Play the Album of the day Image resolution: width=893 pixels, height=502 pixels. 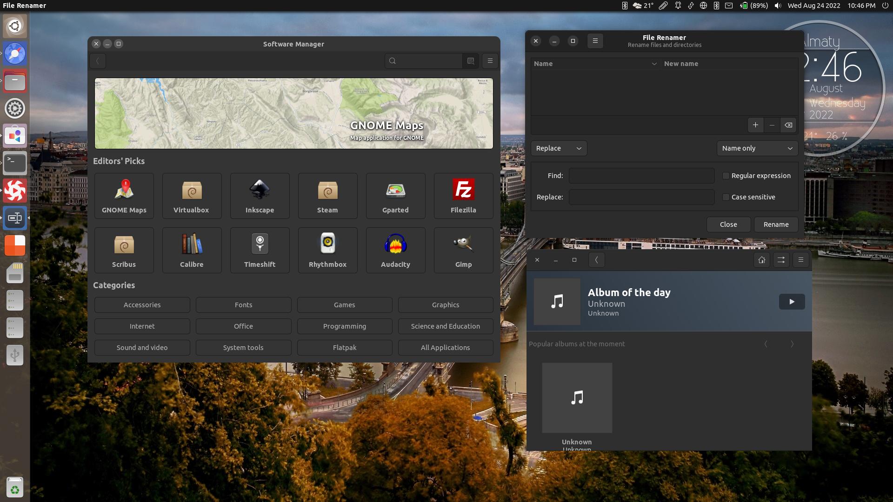click(x=792, y=302)
